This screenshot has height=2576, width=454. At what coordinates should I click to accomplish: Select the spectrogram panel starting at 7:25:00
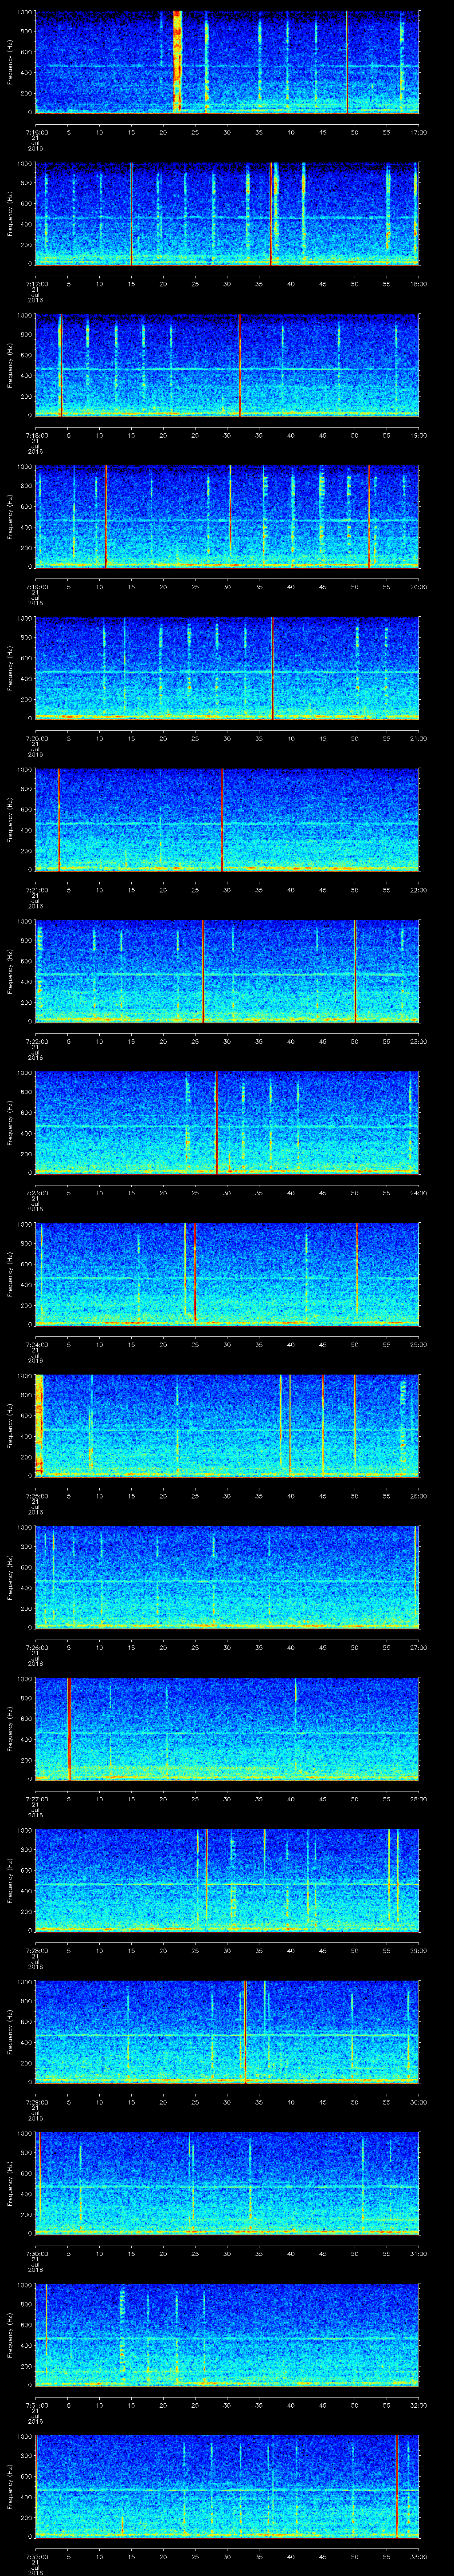pos(227,1426)
